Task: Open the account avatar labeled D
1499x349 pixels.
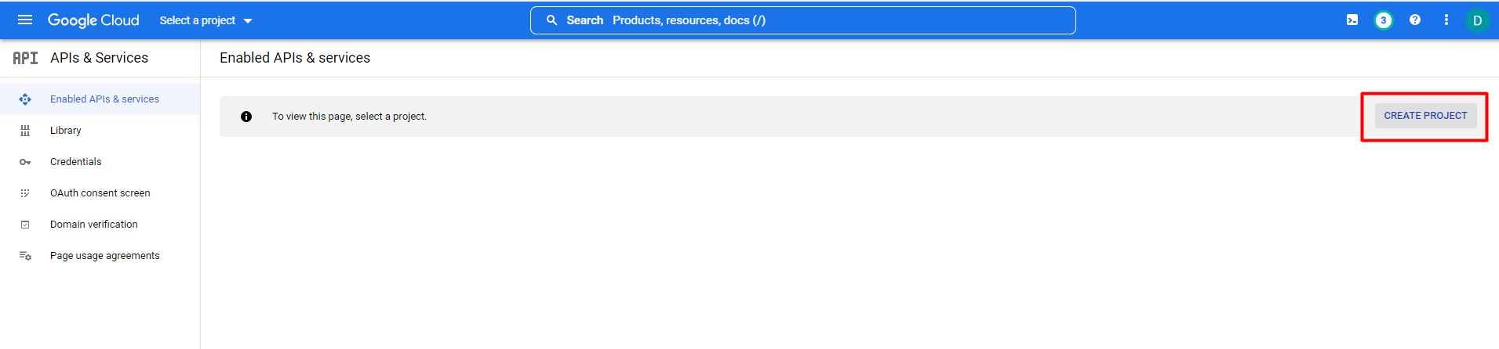Action: point(1477,20)
